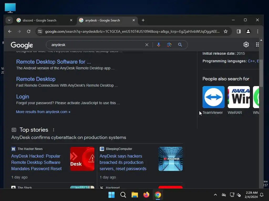Image resolution: width=269 pixels, height=201 pixels.
Task: Open the Windows Start menu
Action: point(111,195)
